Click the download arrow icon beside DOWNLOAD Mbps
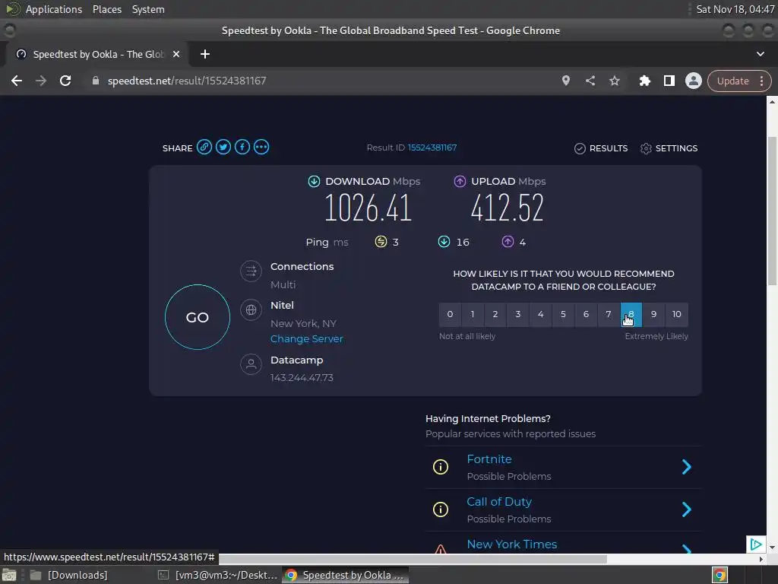778x584 pixels. 314,181
